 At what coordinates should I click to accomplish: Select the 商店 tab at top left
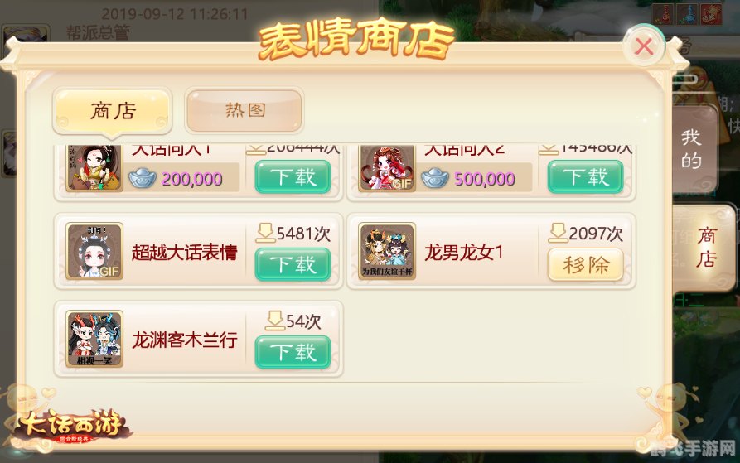[x=113, y=111]
